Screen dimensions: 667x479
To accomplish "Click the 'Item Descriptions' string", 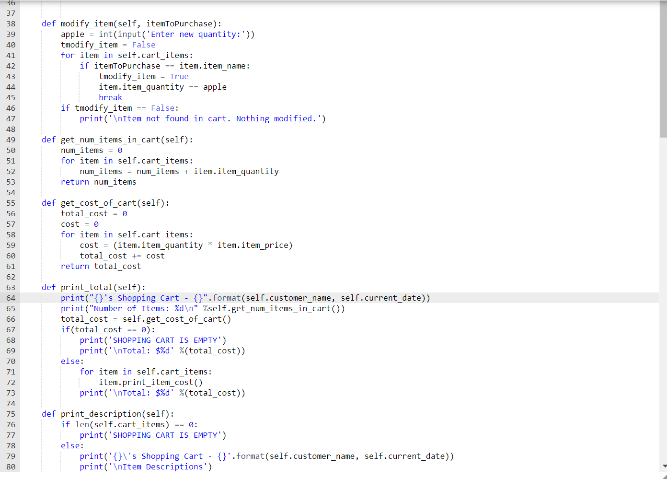I will click(x=158, y=467).
